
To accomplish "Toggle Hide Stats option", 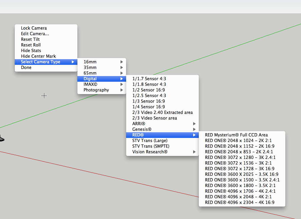I will click(x=31, y=51).
